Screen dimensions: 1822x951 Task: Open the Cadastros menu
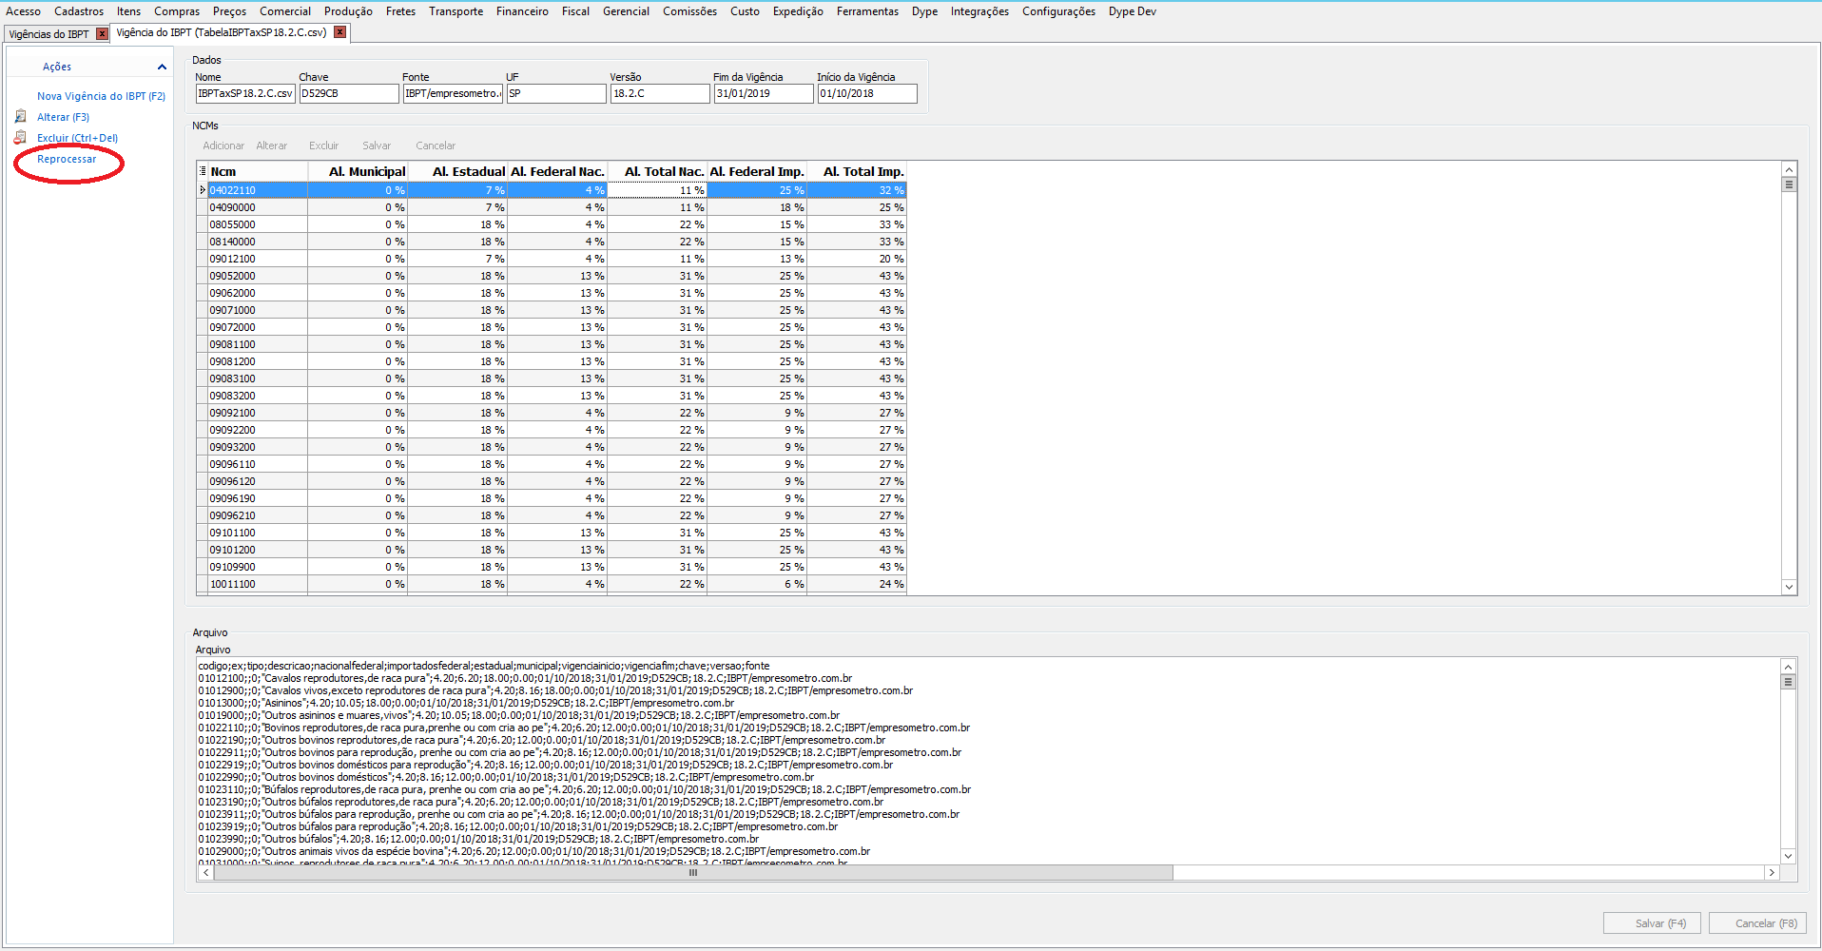[x=79, y=11]
